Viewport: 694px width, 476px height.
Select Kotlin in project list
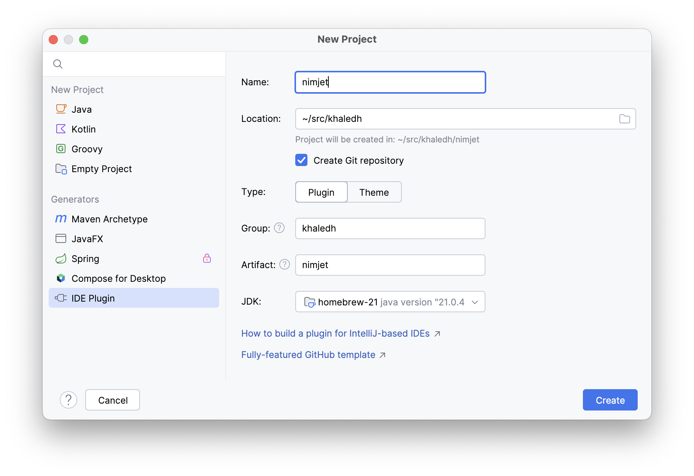pos(134,129)
